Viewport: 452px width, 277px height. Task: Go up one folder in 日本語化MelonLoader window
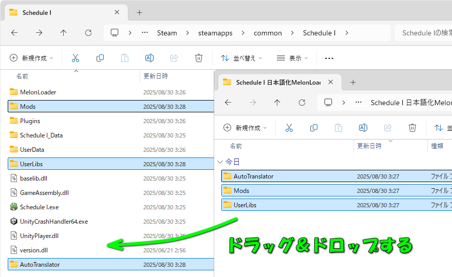pyautogui.click(x=277, y=103)
